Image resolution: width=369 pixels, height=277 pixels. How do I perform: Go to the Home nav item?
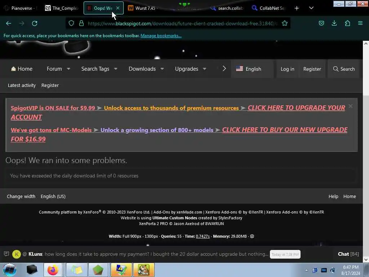(22, 69)
